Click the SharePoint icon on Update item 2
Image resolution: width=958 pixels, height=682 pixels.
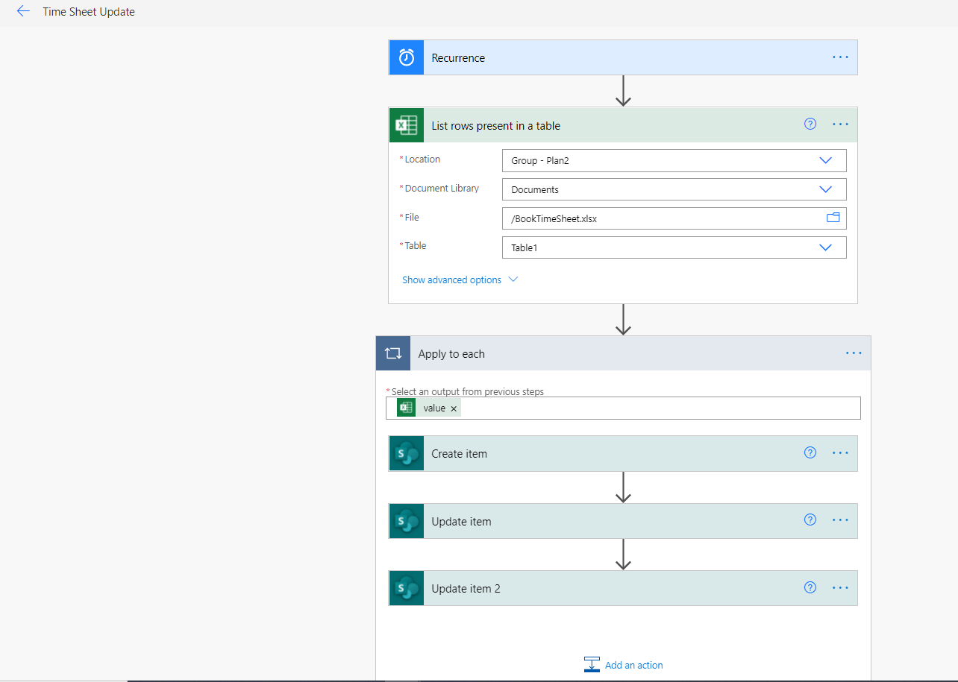click(407, 588)
